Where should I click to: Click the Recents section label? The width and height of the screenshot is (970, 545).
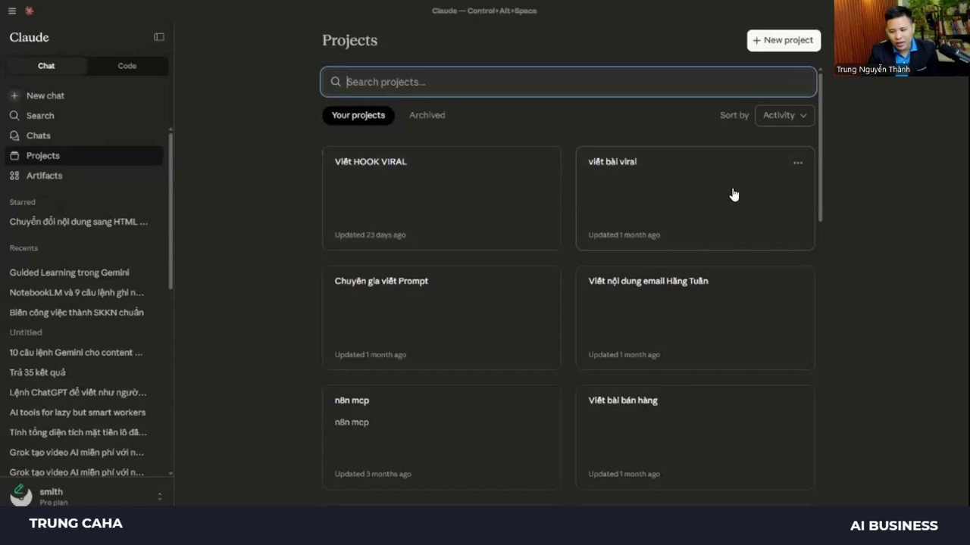[23, 248]
